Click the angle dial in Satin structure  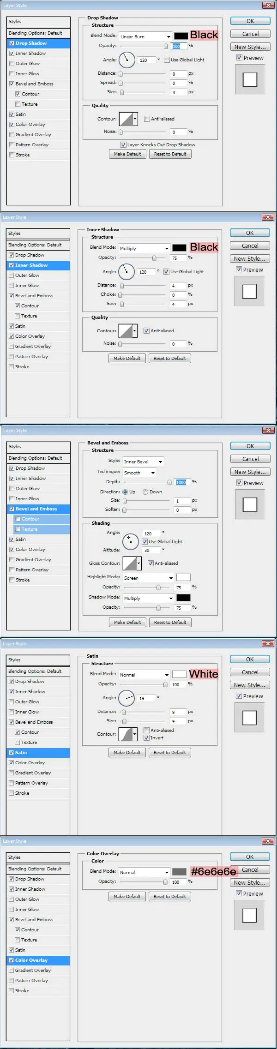point(126,698)
